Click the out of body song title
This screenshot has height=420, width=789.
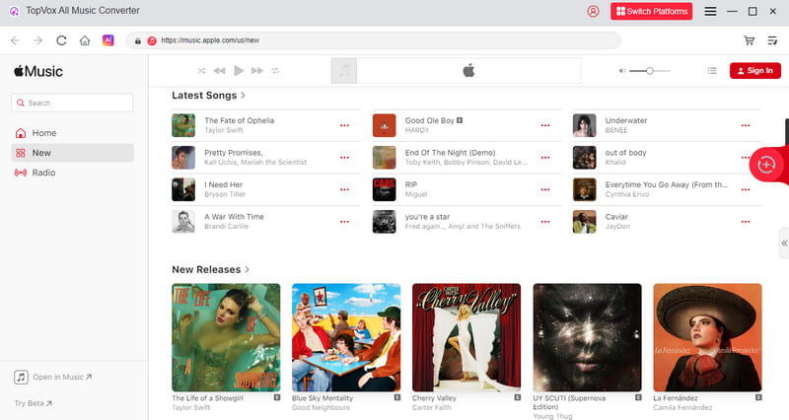click(625, 153)
